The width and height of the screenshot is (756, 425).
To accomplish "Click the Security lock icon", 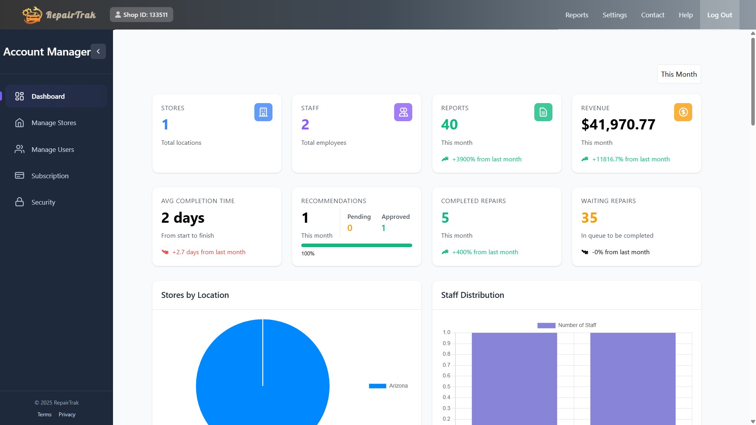I will coord(19,202).
